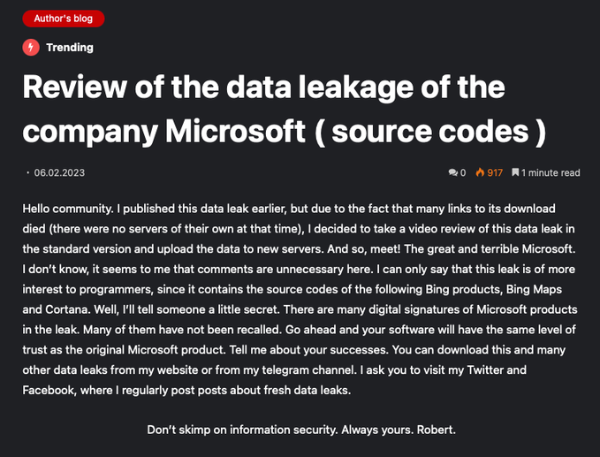Click the 917 hotness counter
Image resolution: width=600 pixels, height=457 pixels.
[495, 173]
